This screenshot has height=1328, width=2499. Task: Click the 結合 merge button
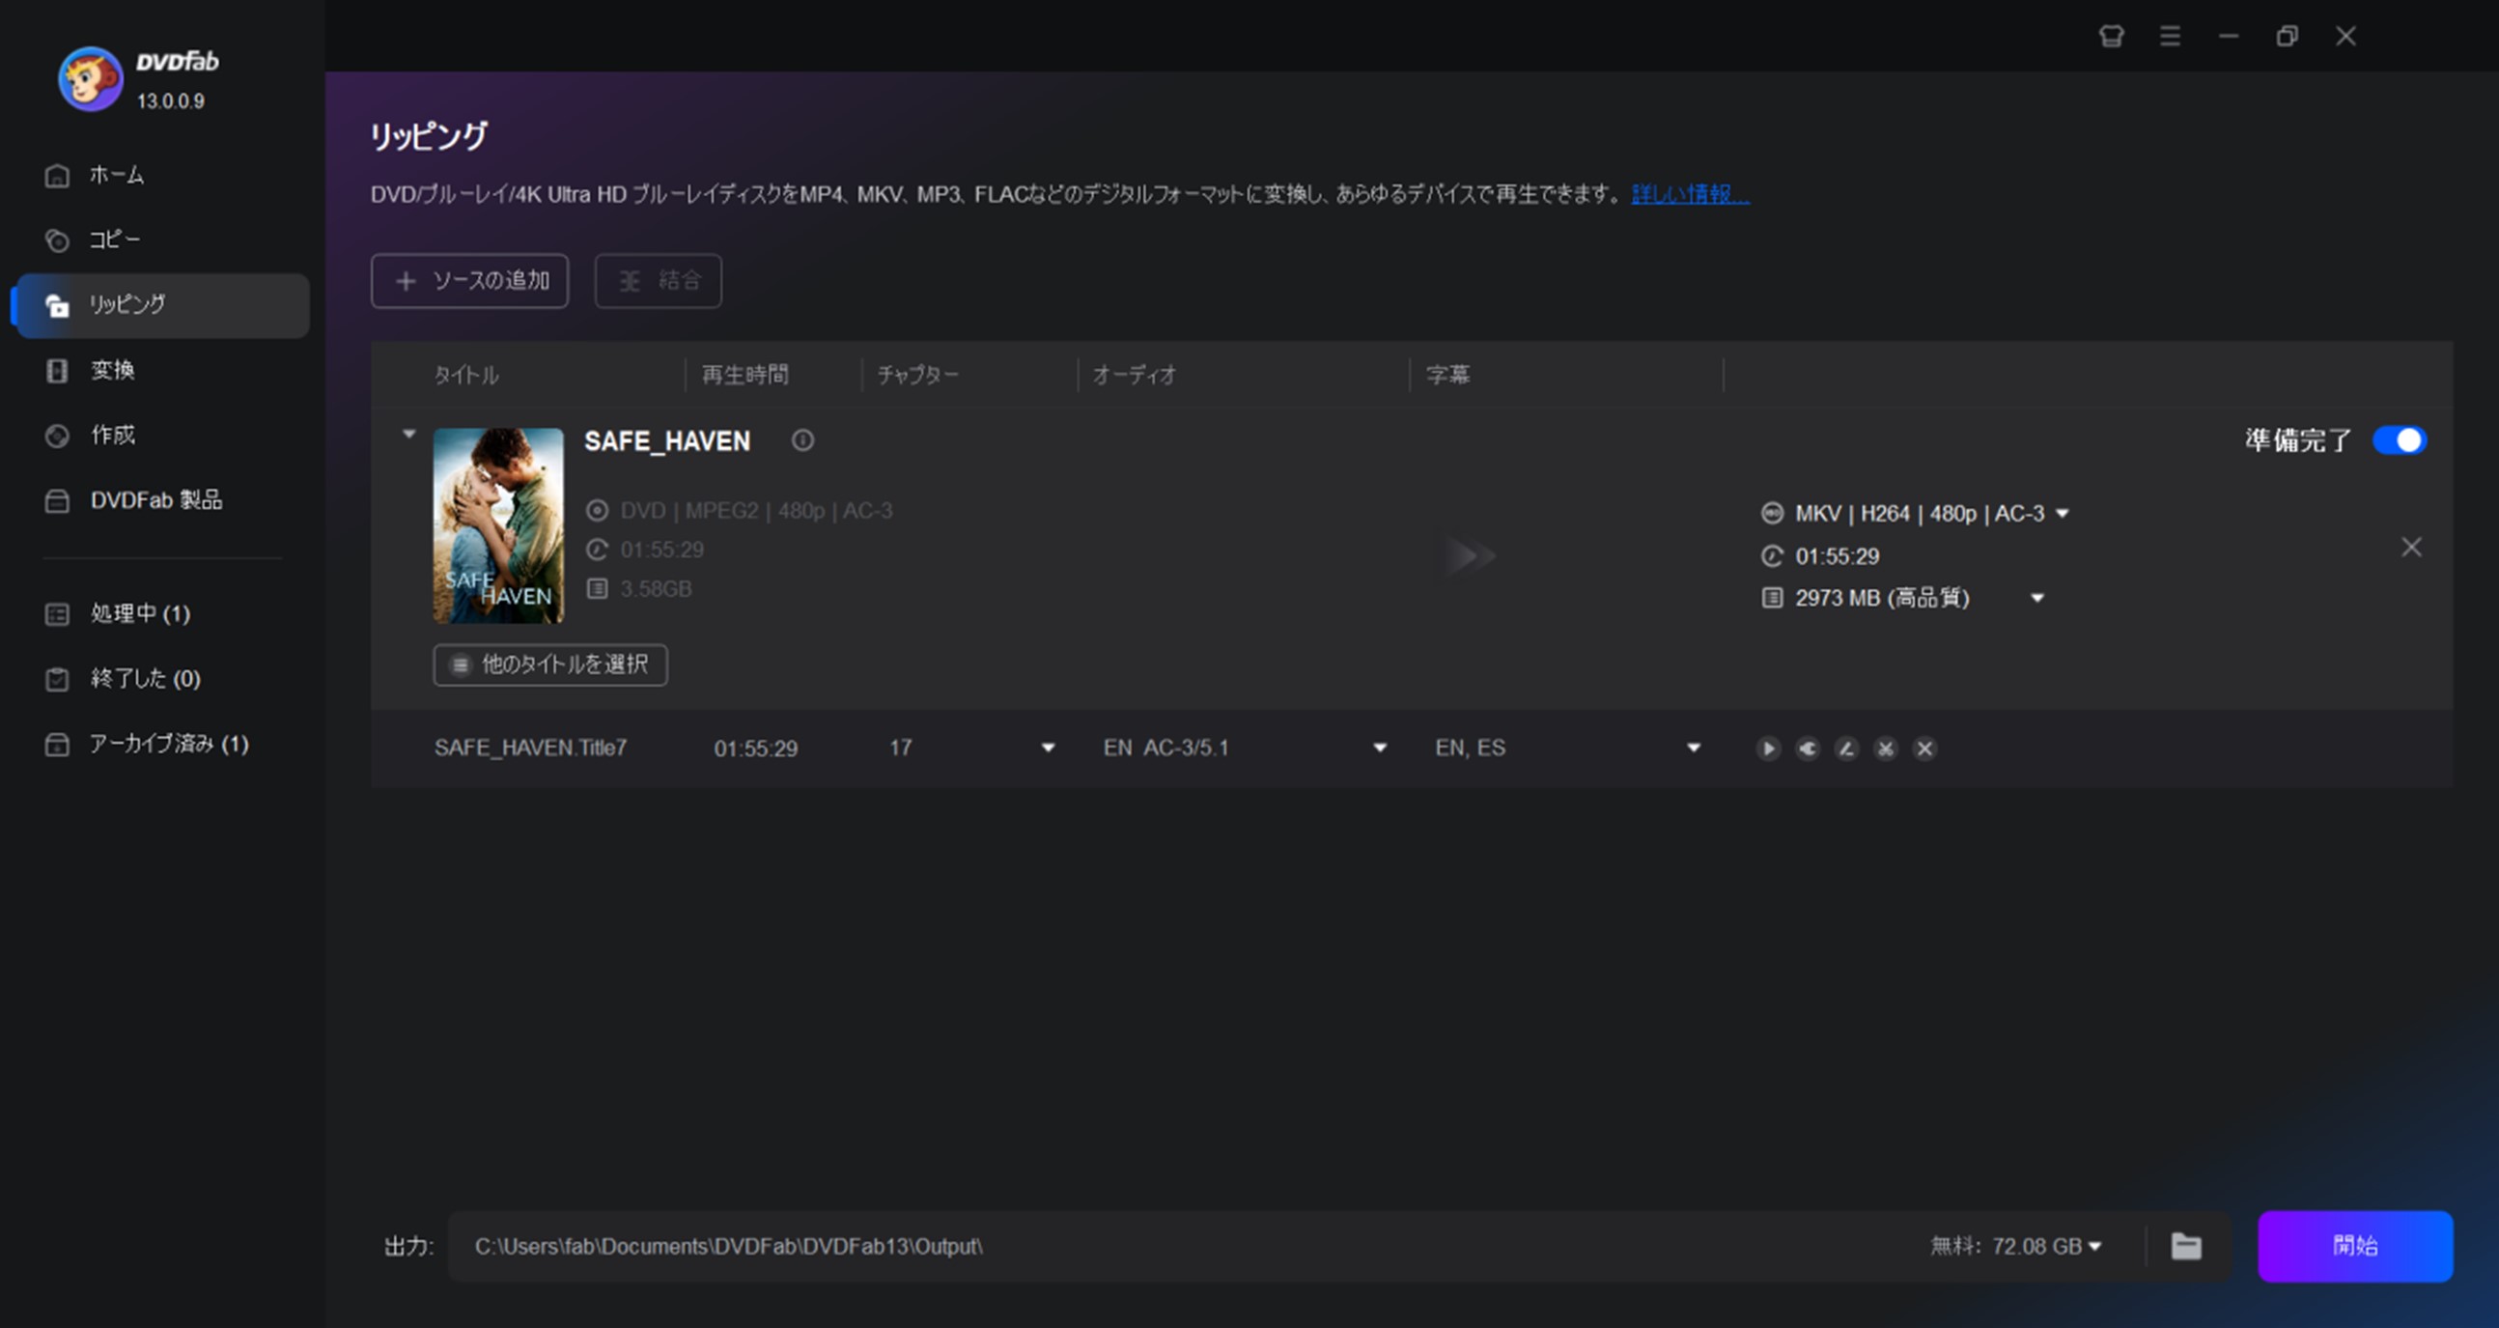(x=658, y=281)
